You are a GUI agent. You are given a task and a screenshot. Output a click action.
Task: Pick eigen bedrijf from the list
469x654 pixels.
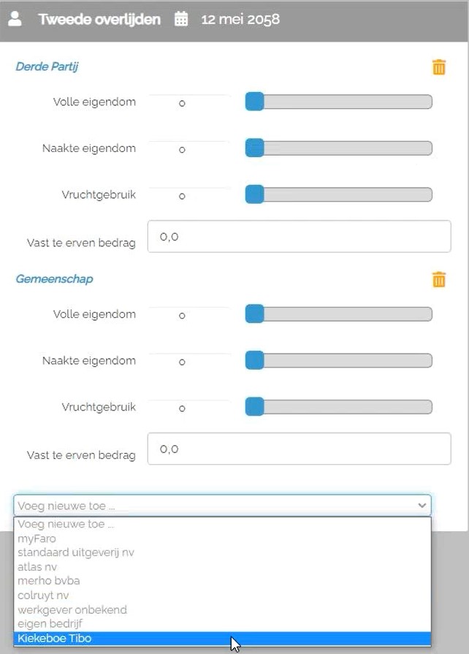[50, 623]
